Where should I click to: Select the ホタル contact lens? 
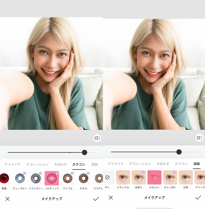coord(84,178)
